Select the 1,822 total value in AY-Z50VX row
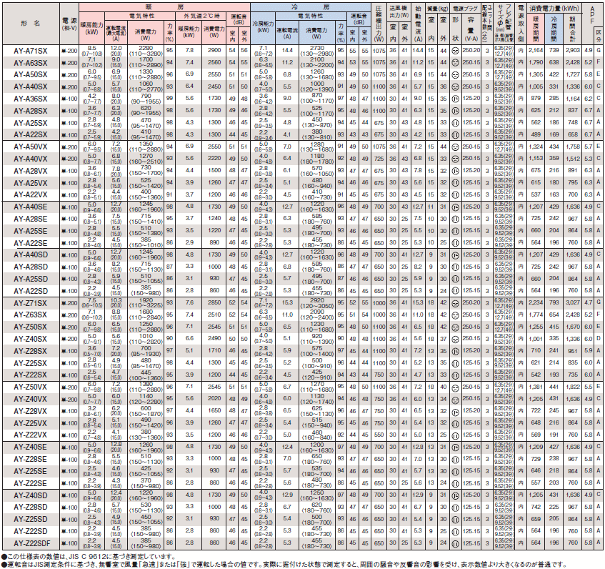This screenshot has height=569, width=605. click(573, 387)
